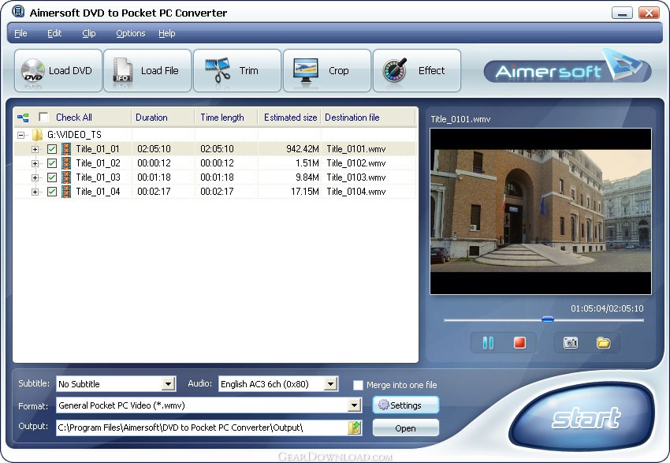Viewport: 670px width, 463px height.
Task: Click the Load File IFO icon
Action: click(123, 70)
